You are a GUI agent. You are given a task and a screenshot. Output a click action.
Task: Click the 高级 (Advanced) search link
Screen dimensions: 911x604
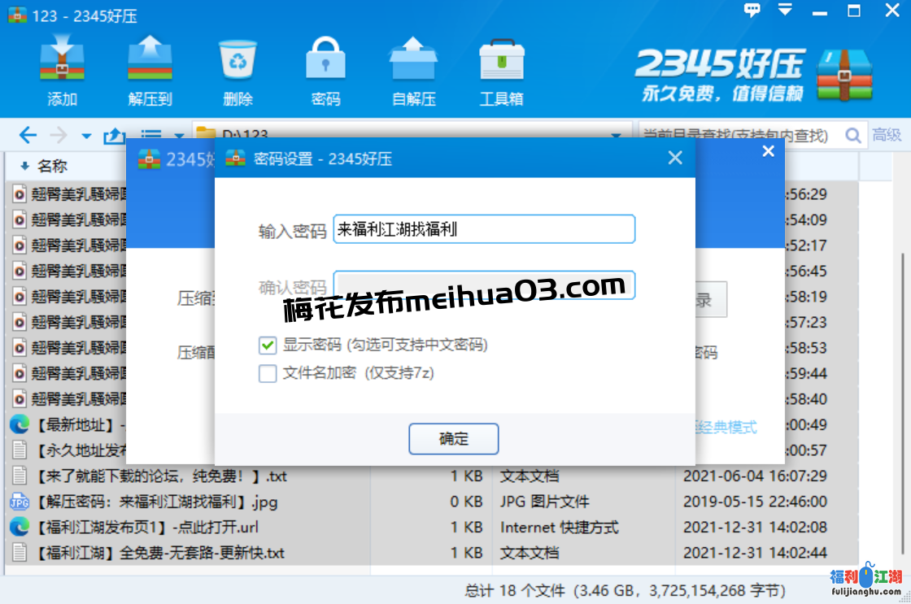pyautogui.click(x=887, y=135)
